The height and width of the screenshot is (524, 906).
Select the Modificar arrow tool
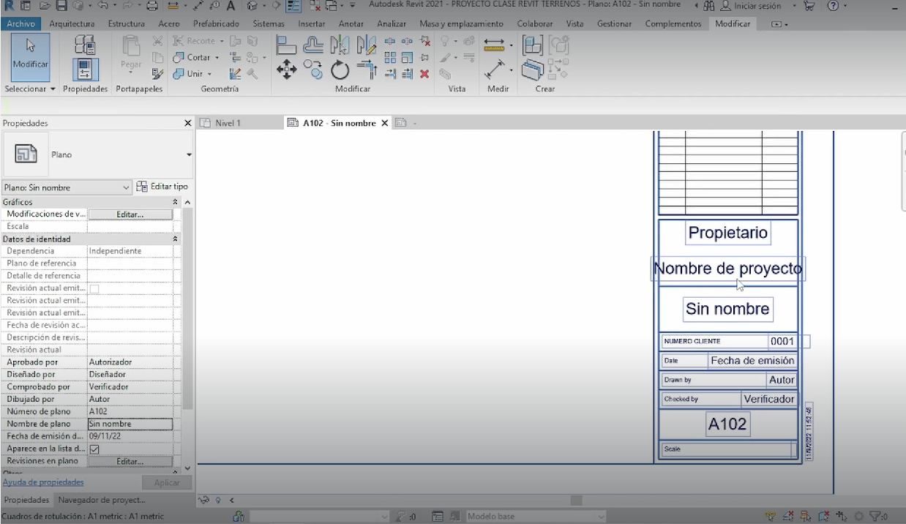tap(31, 57)
